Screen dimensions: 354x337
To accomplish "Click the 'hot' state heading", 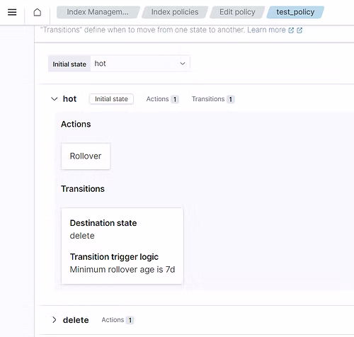I will click(69, 99).
